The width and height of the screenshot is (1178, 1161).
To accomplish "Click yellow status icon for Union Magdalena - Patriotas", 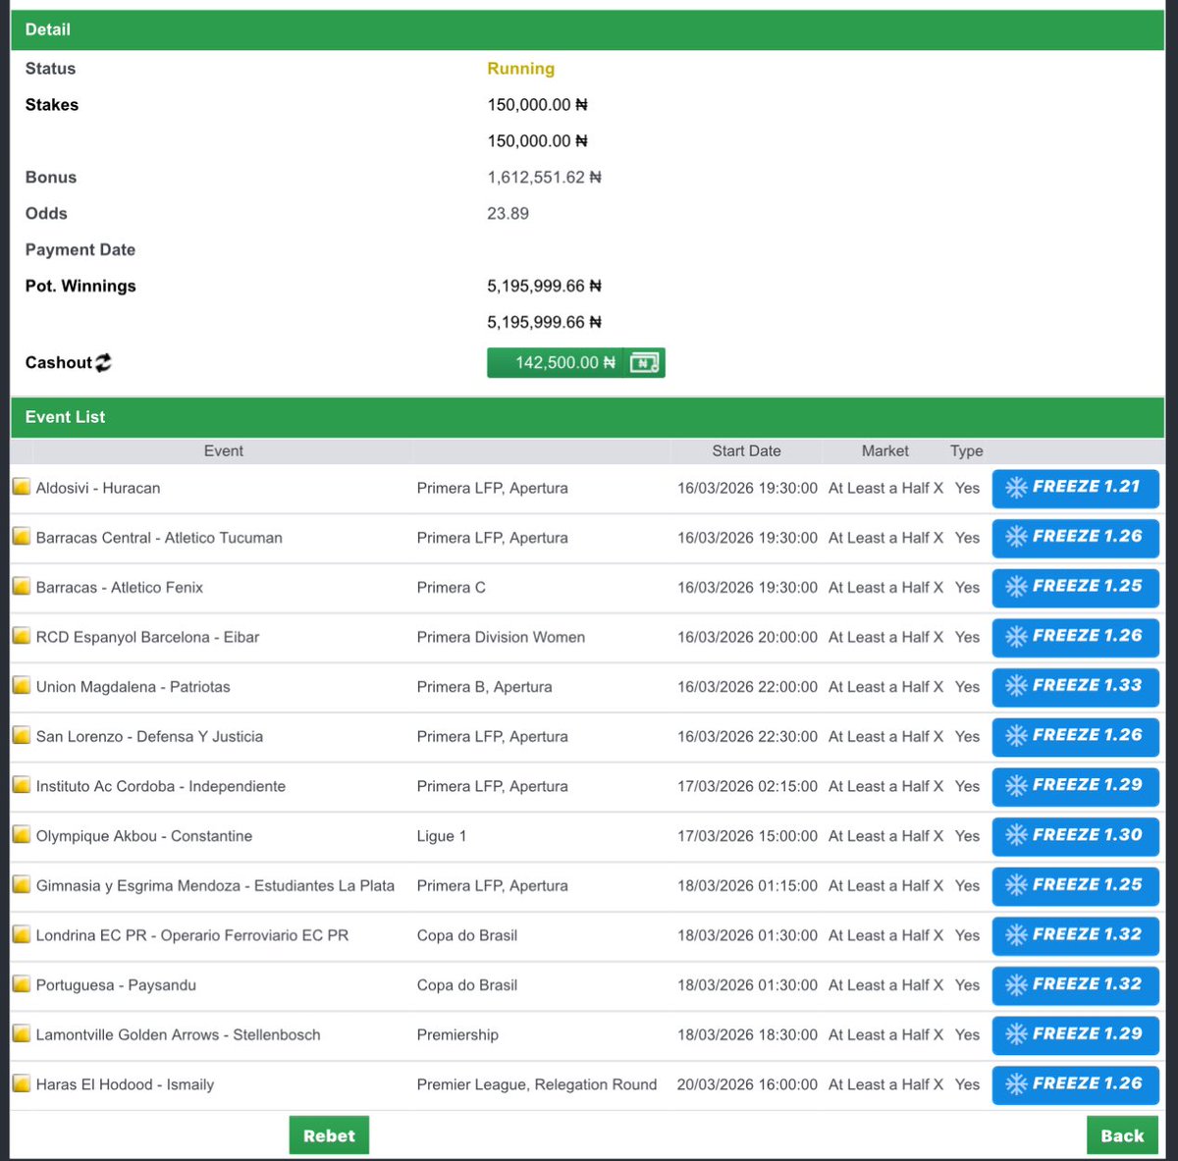I will pos(22,686).
